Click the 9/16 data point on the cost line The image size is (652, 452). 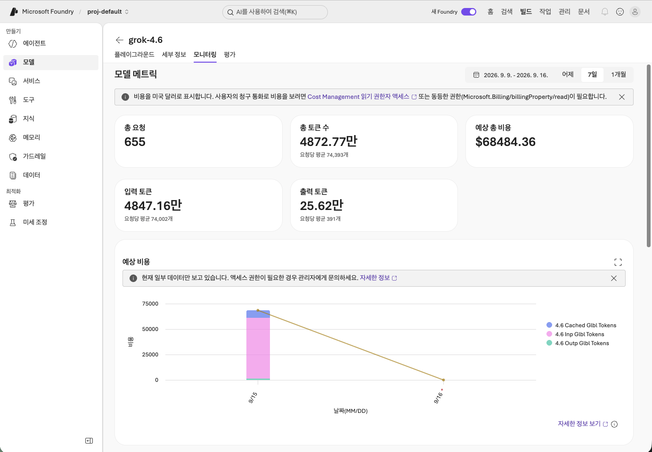point(443,380)
